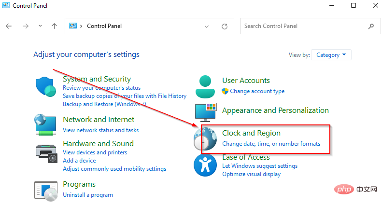Go up one level with up arrow
Screen dimensions: 382x205
54,26
